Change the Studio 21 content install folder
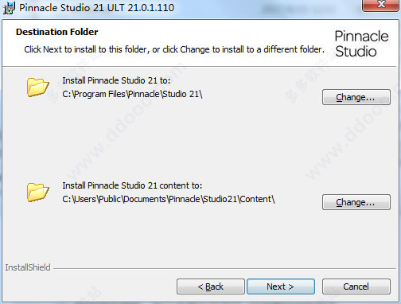Screen dimensions: 401x304 [x=356, y=202]
